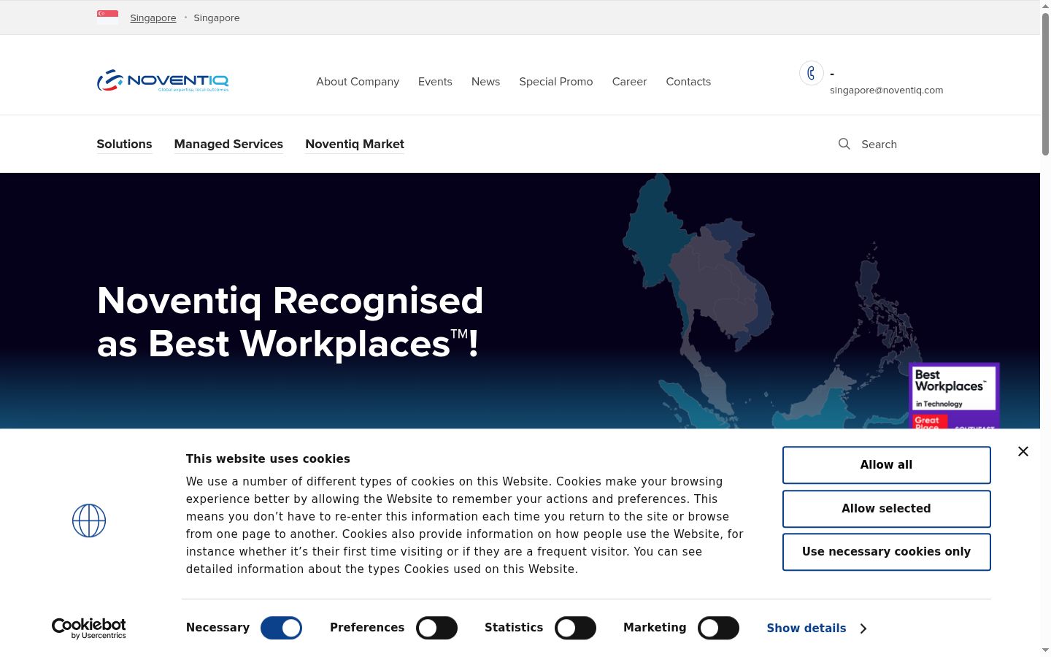This screenshot has height=657, width=1051.
Task: Open the Events page
Action: click(435, 82)
